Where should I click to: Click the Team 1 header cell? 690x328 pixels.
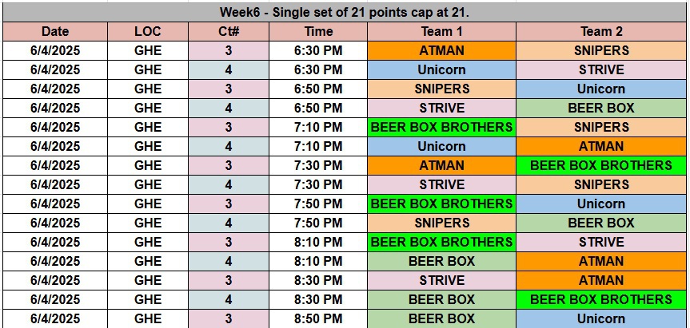tap(441, 31)
